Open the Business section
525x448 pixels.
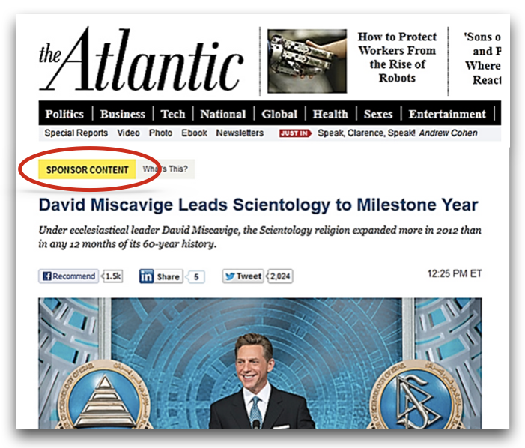[123, 114]
